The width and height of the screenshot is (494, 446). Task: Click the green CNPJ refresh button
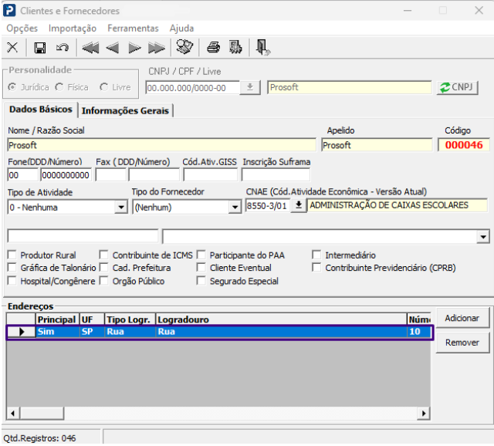point(458,87)
